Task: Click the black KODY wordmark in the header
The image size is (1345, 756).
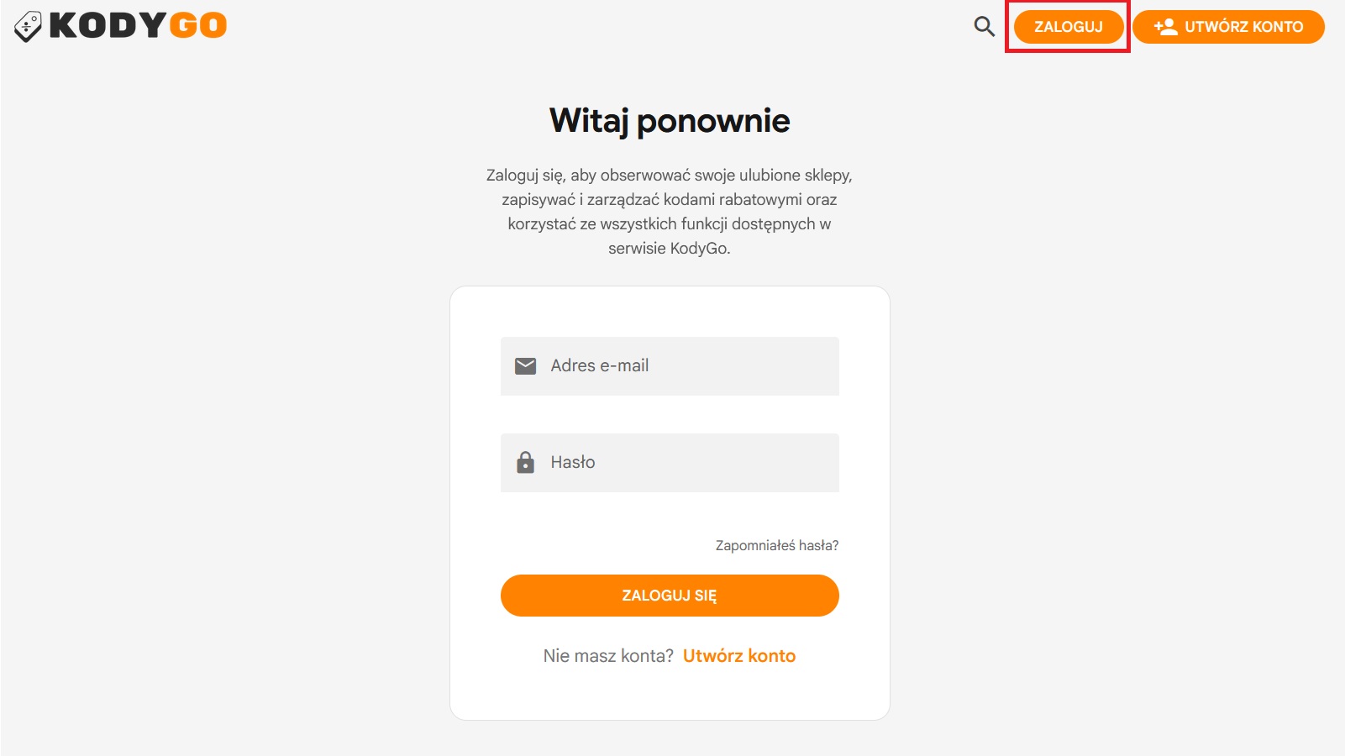Action: pyautogui.click(x=108, y=26)
